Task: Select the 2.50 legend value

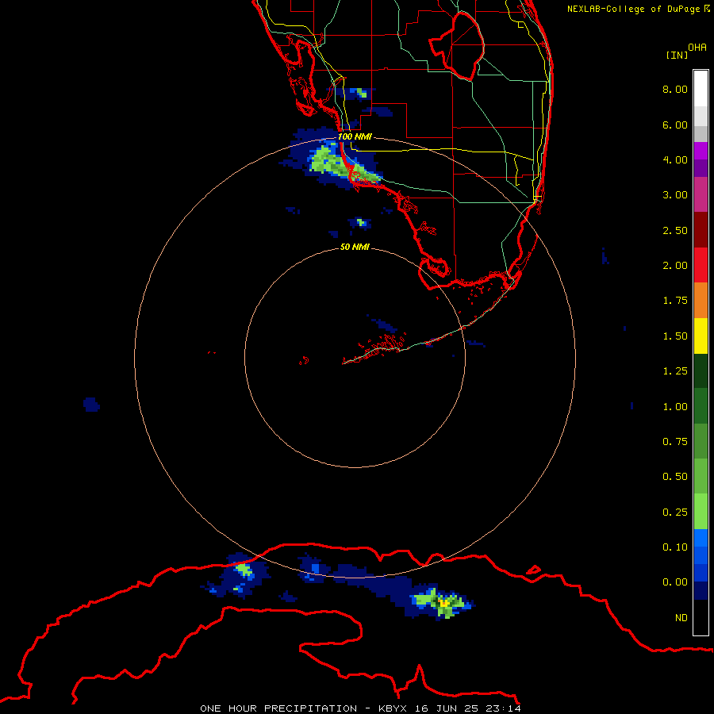Action: tap(675, 230)
